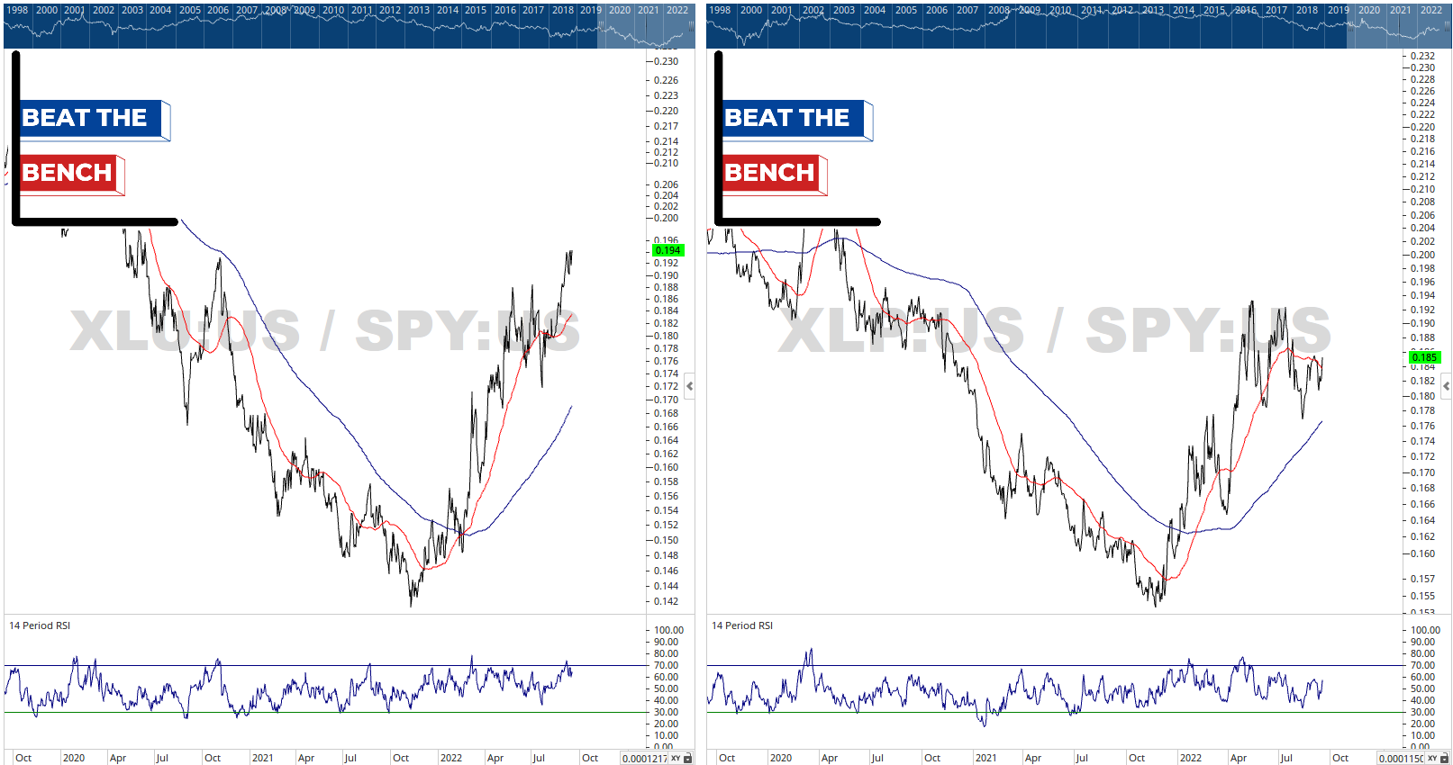Click 0.155 on XLP price axis
Viewport: 1453px width, 765px height.
coord(1422,596)
